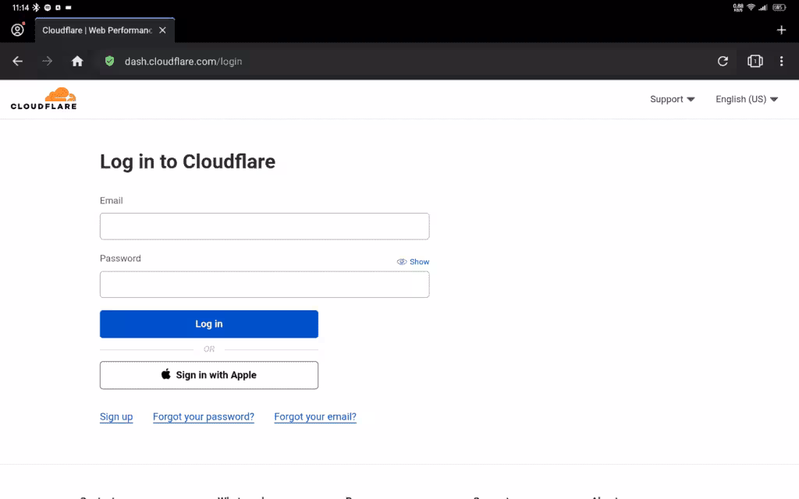Screen dimensions: 799x499
Task: Close the Cloudflare tab
Action: coord(162,30)
